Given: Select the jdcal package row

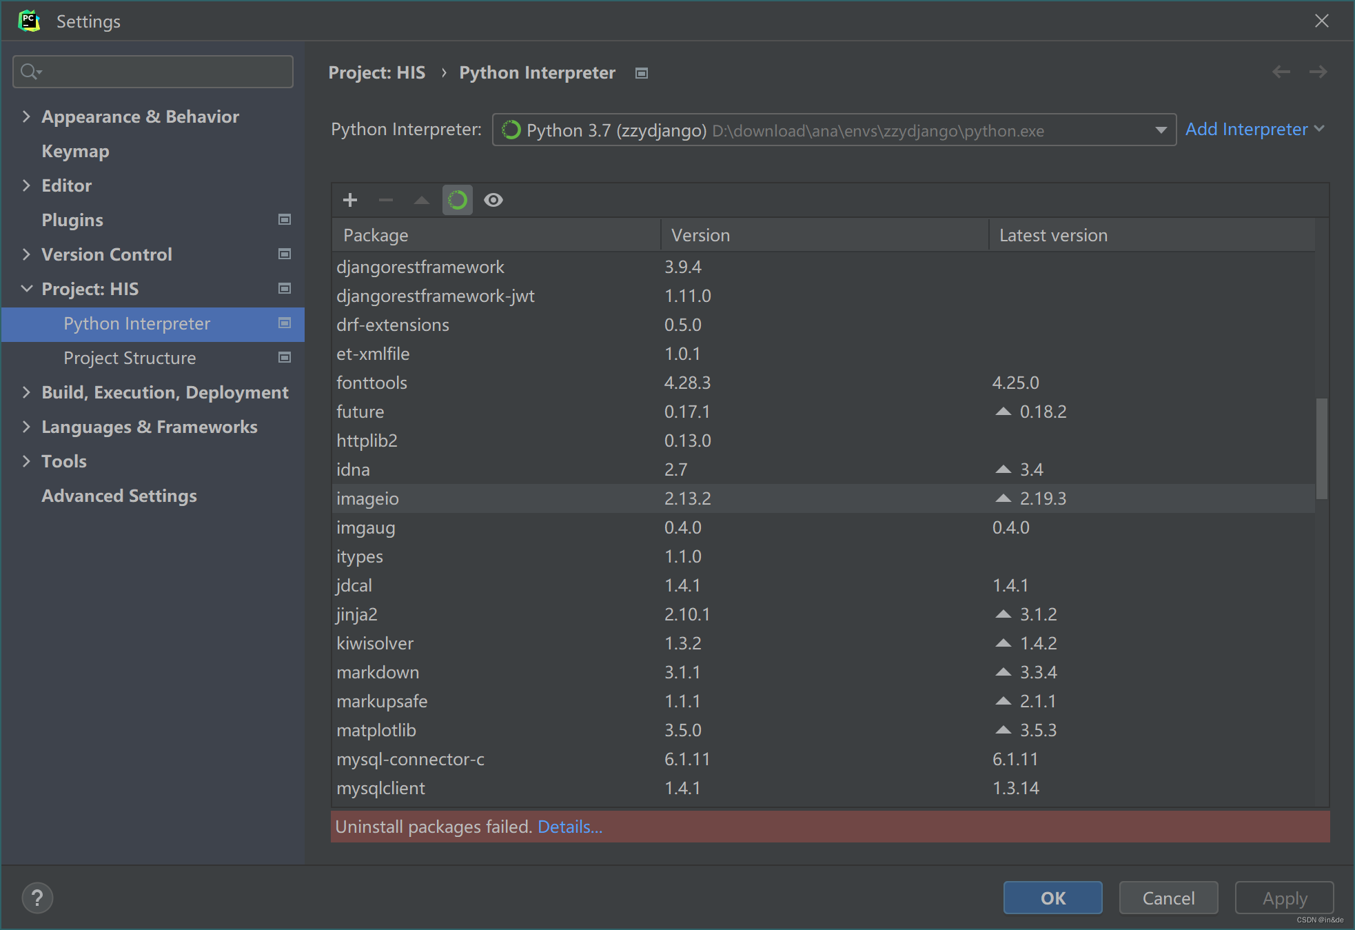Looking at the screenshot, I should [x=824, y=585].
